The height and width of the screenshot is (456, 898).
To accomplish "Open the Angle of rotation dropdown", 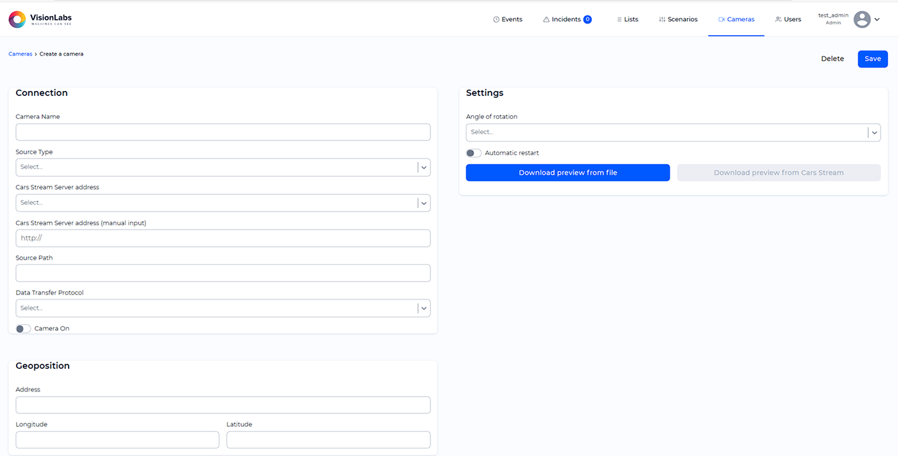I will [x=874, y=132].
